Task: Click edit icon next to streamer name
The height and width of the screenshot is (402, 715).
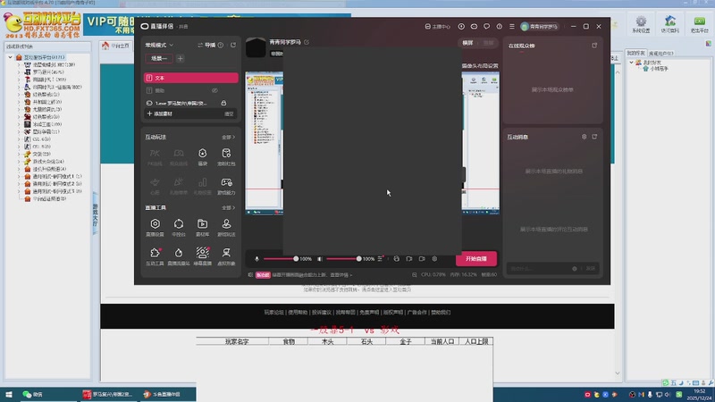Action: [x=307, y=42]
